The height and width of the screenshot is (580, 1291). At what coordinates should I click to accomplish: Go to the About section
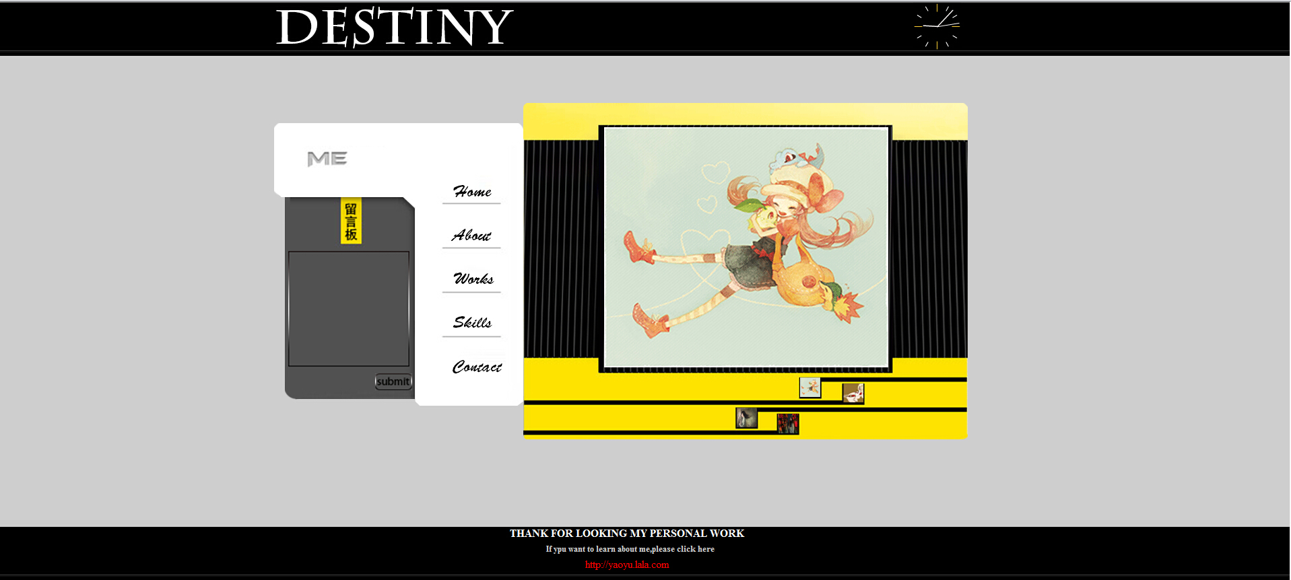click(471, 235)
